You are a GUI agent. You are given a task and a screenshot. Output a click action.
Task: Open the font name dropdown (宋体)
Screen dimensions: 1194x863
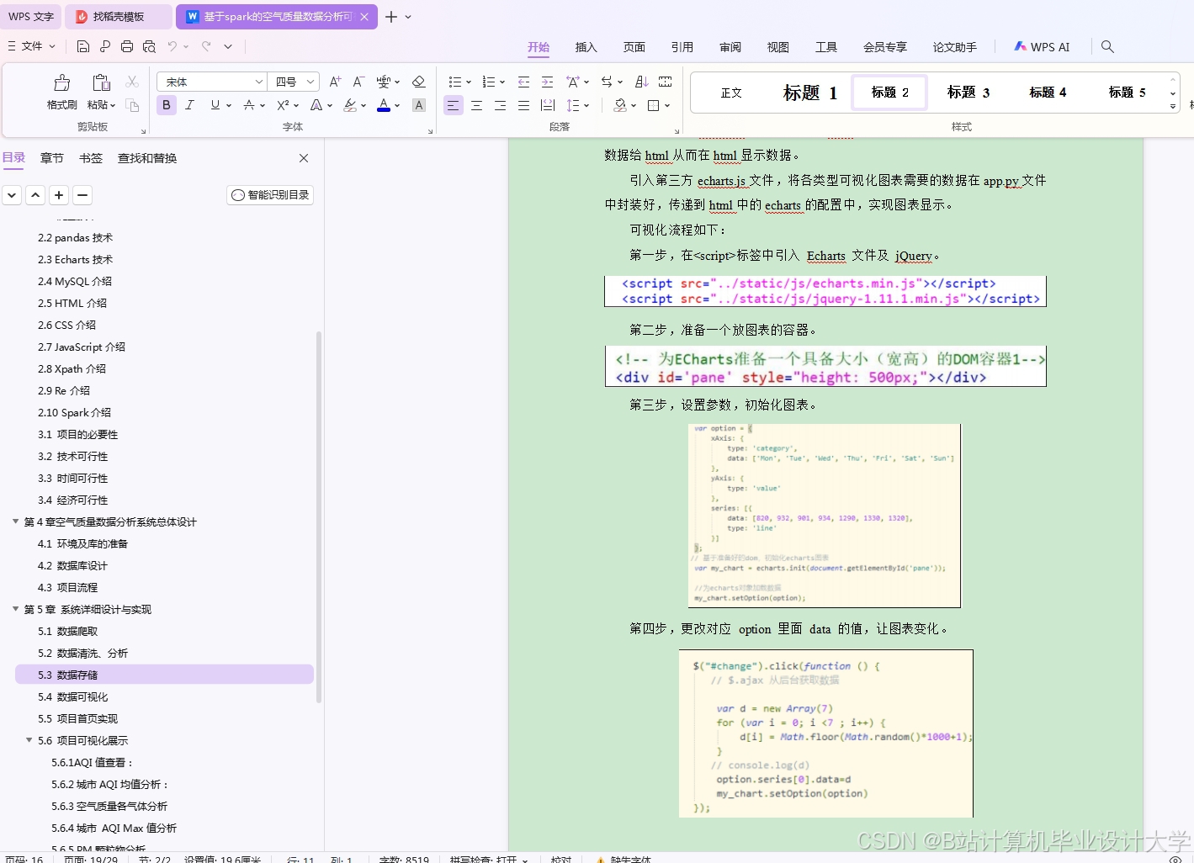pyautogui.click(x=259, y=82)
